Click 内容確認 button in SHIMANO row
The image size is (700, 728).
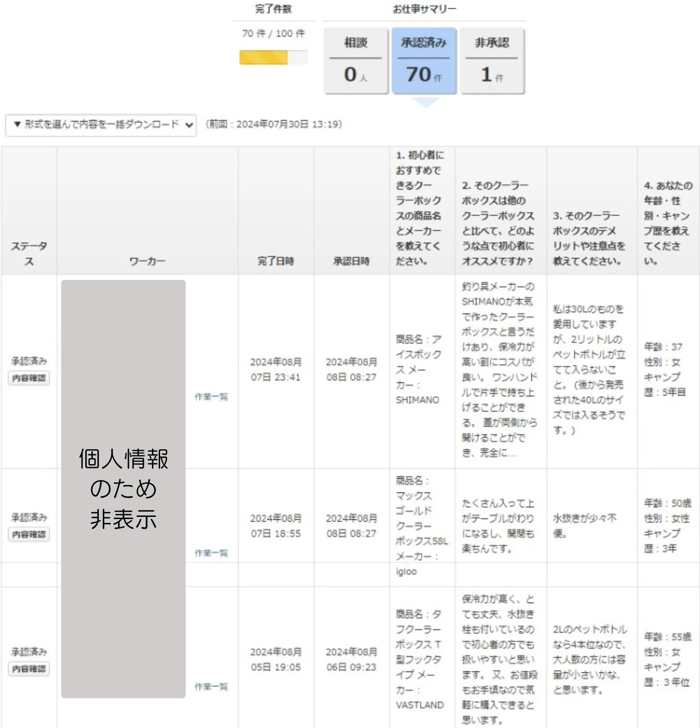coord(29,378)
